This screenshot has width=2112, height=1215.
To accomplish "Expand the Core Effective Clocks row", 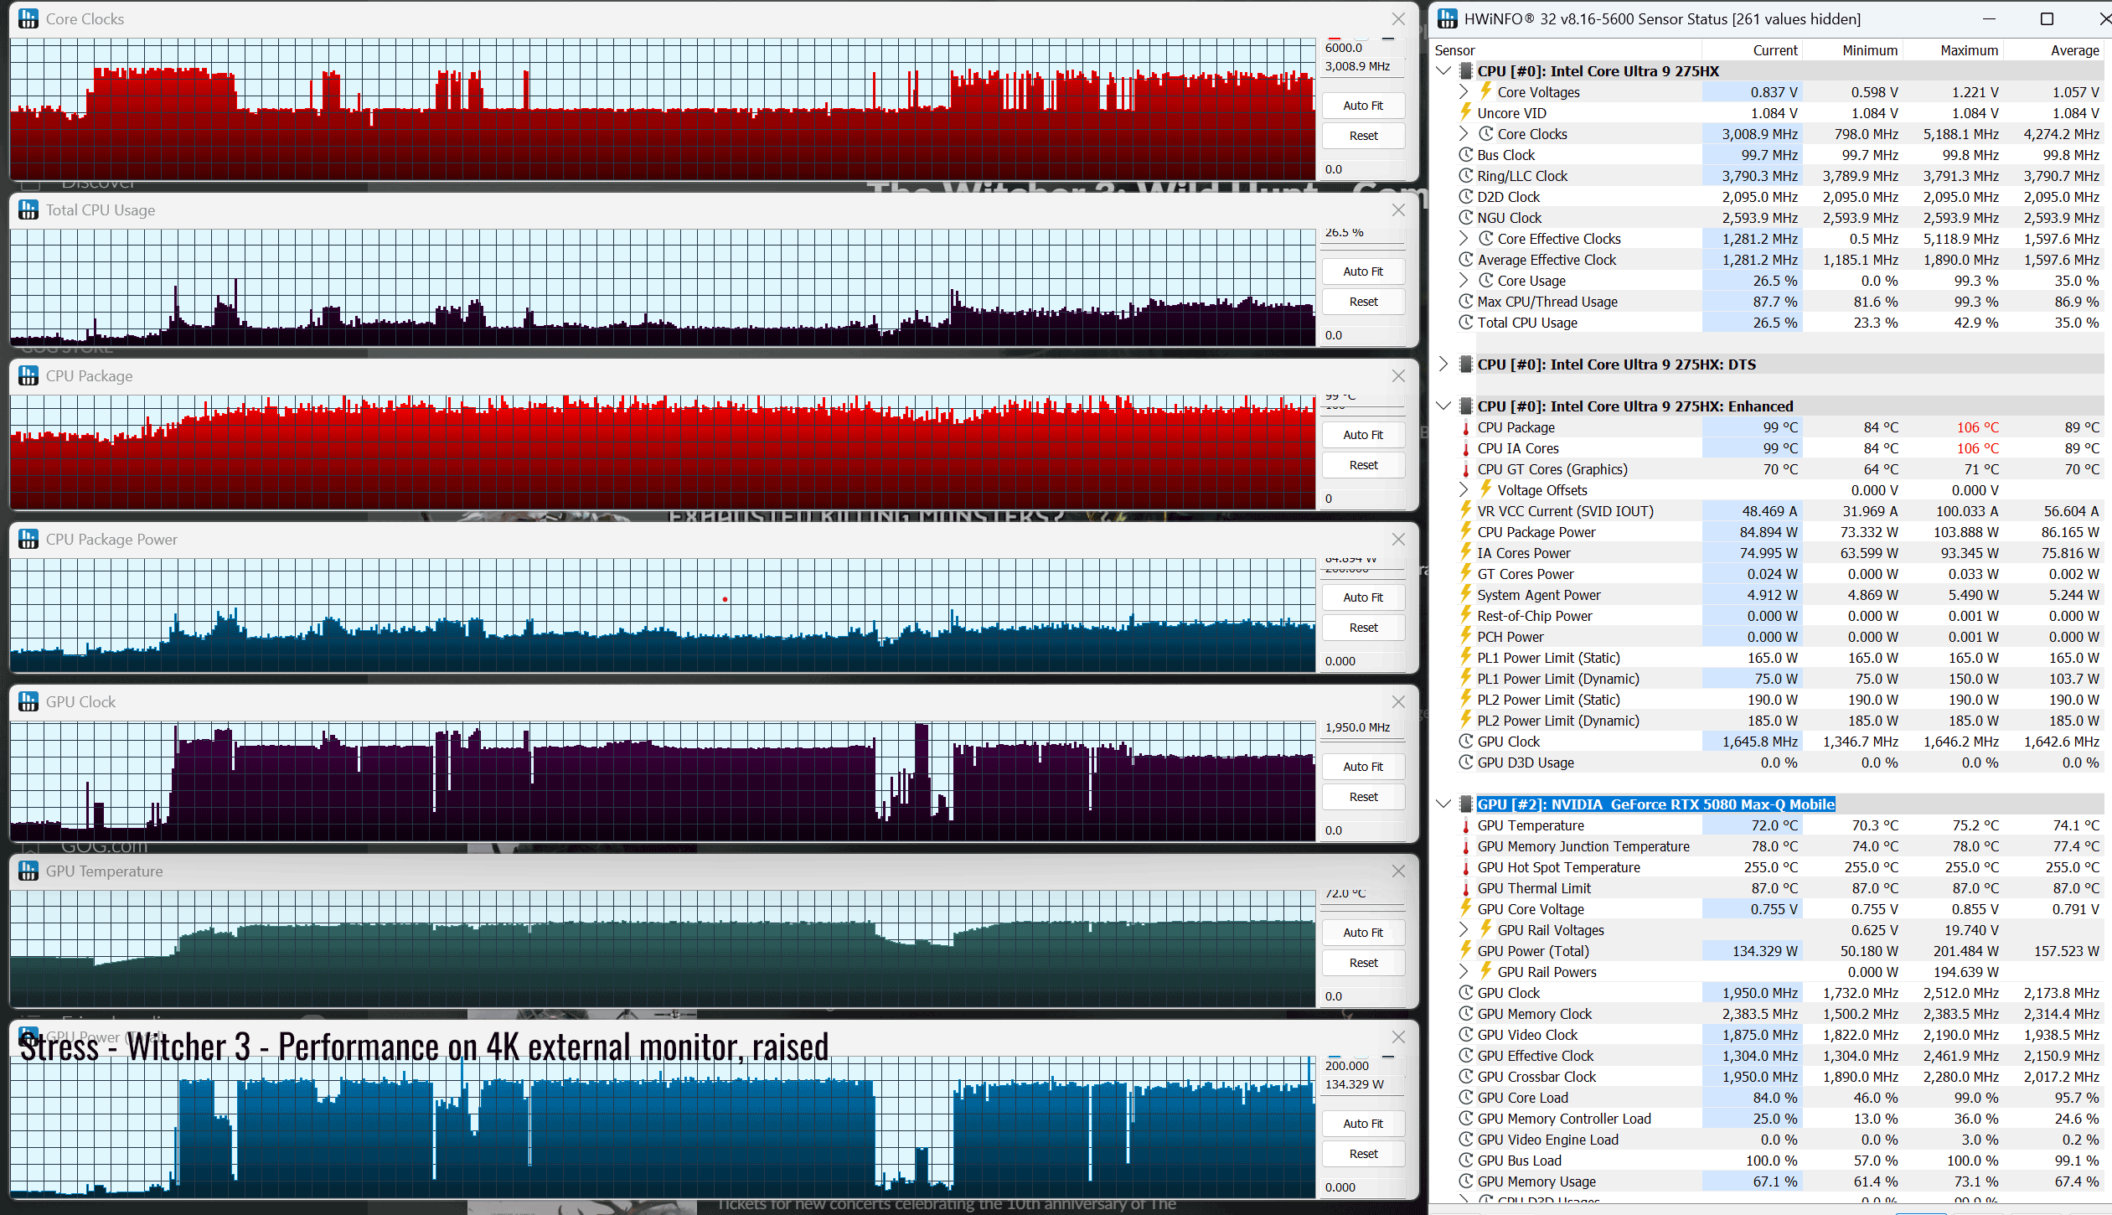I will pos(1464,239).
